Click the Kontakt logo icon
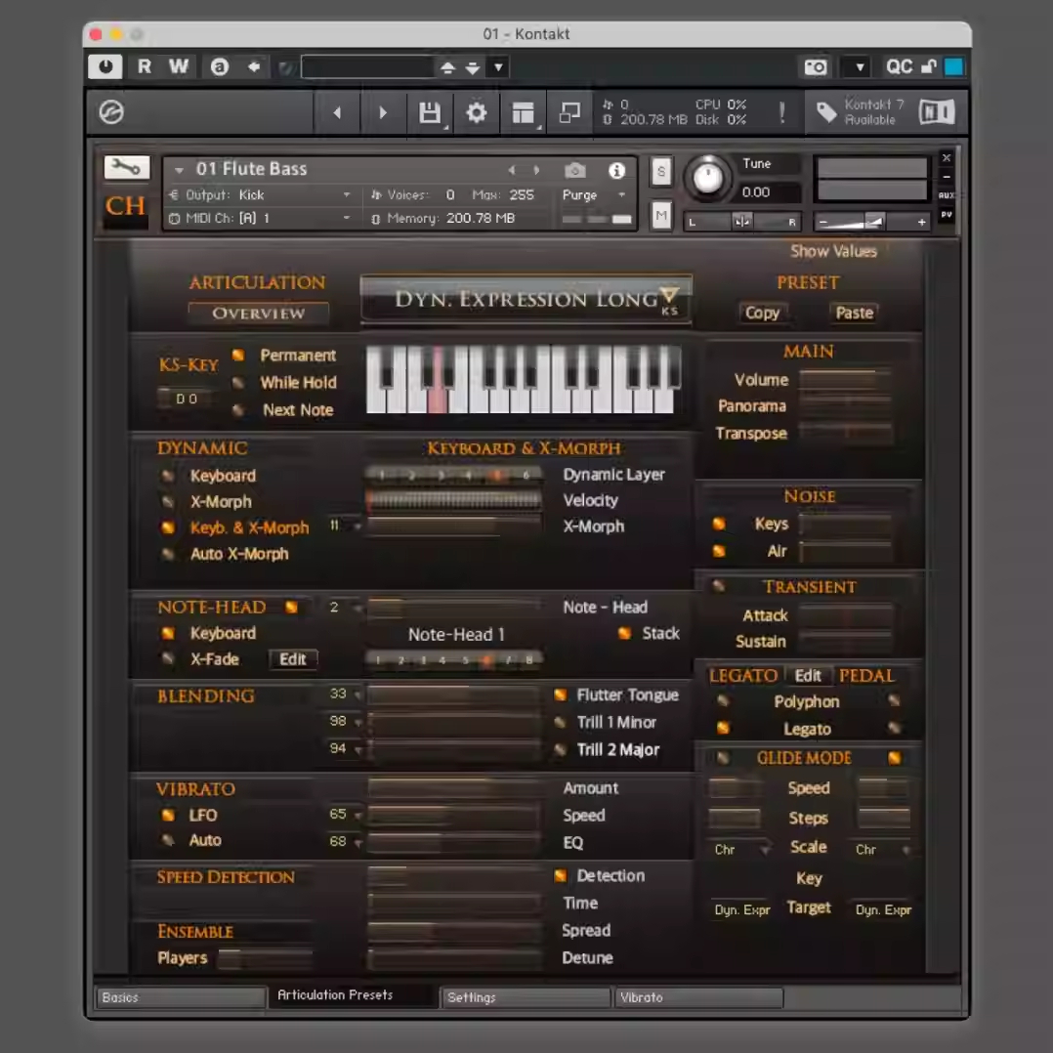 coord(111,112)
